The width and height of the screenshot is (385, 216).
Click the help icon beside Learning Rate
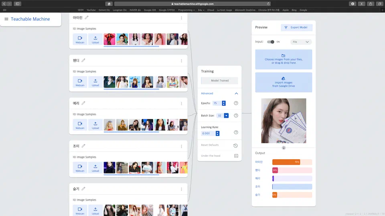tap(236, 132)
